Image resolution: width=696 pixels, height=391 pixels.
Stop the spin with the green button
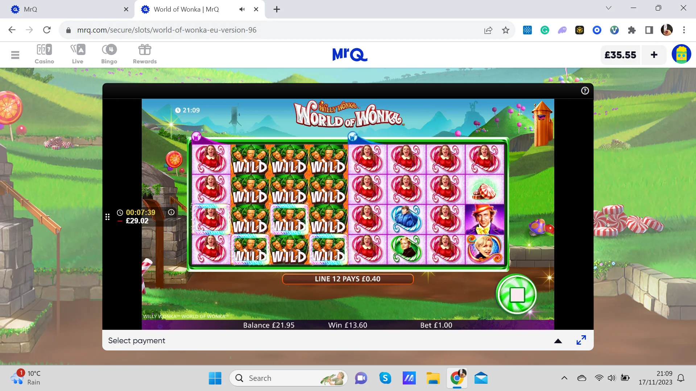[517, 294]
